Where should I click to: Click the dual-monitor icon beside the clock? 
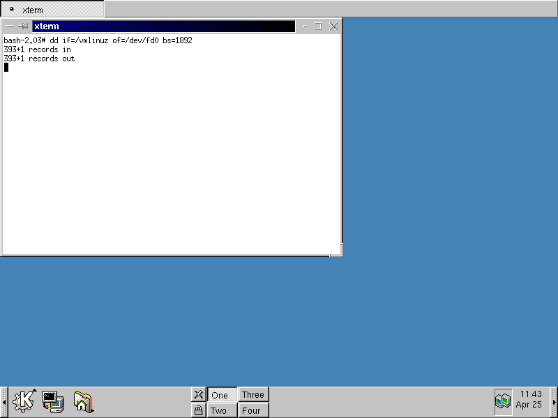[x=503, y=401]
